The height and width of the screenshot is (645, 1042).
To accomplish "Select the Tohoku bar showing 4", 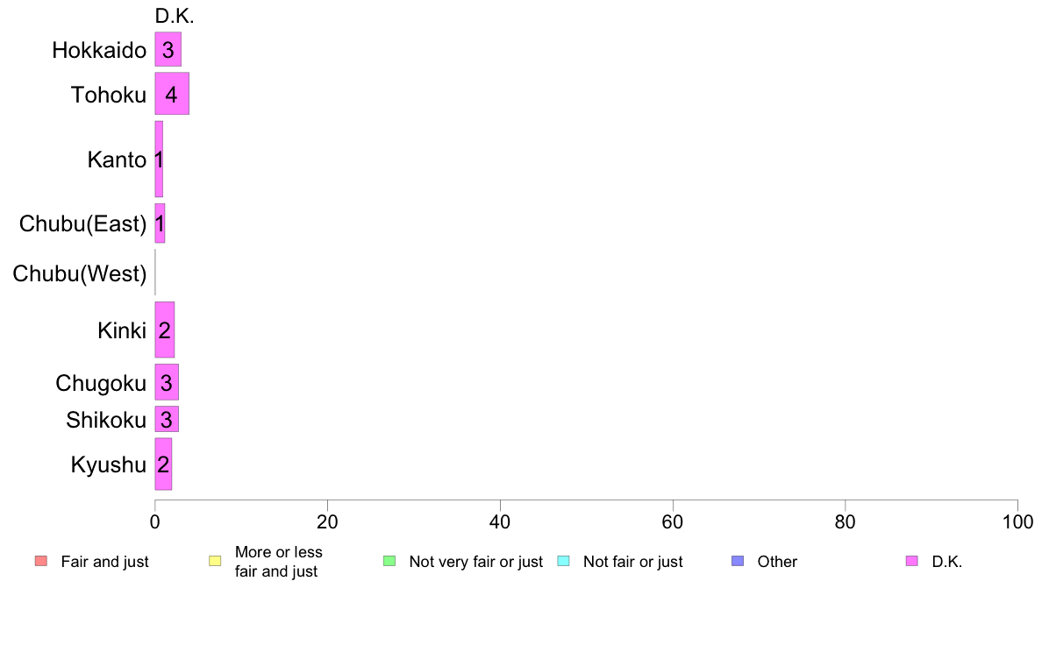I will point(172,94).
